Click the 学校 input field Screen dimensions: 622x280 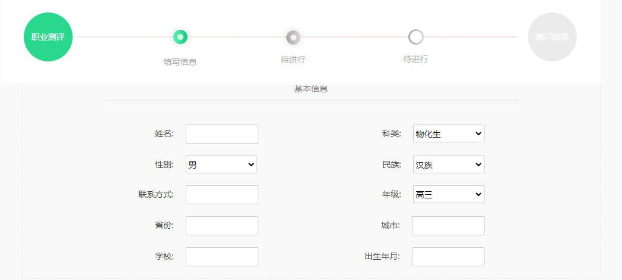pos(222,257)
